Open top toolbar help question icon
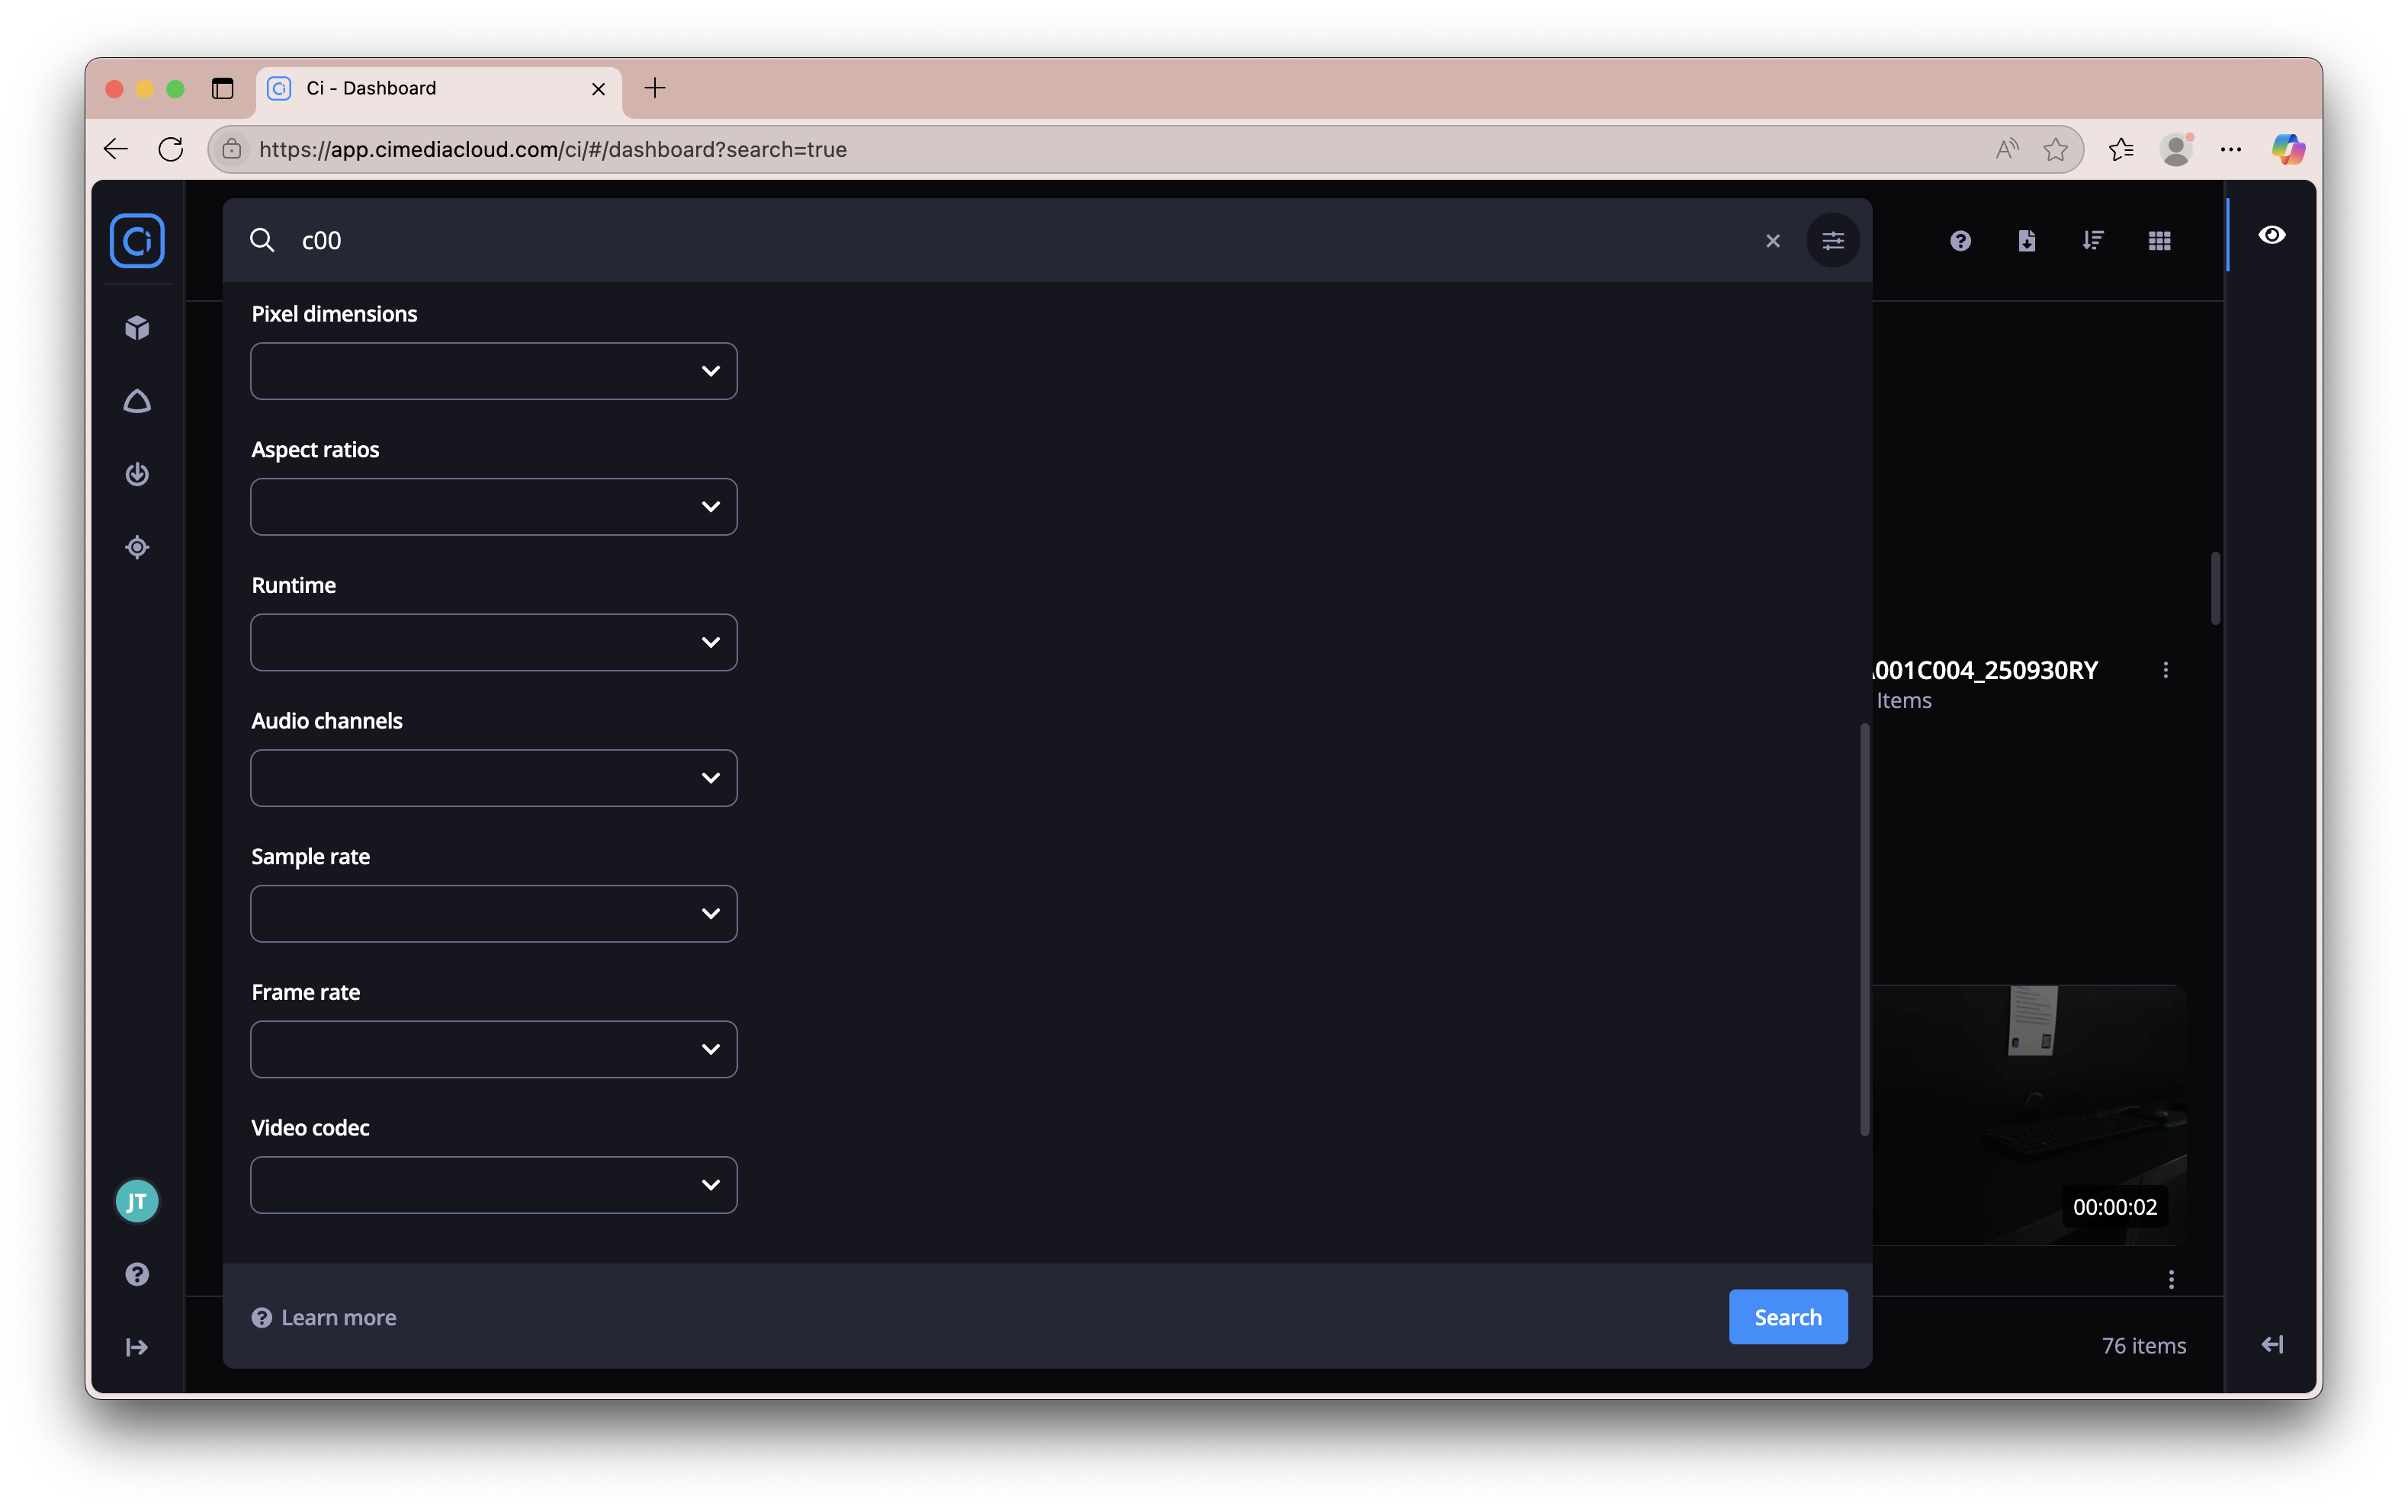The height and width of the screenshot is (1512, 2408). click(1960, 241)
